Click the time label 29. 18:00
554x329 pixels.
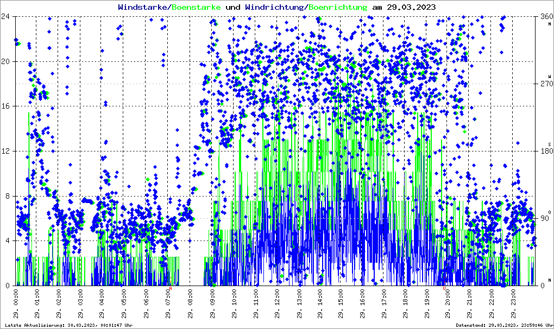(x=405, y=303)
